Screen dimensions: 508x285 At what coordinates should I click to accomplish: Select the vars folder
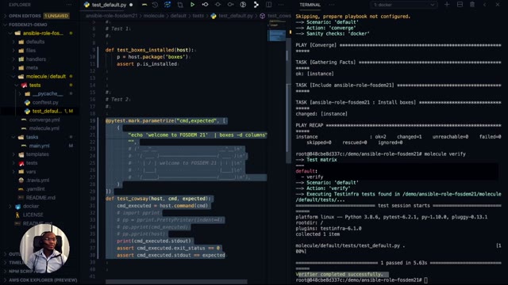click(31, 172)
